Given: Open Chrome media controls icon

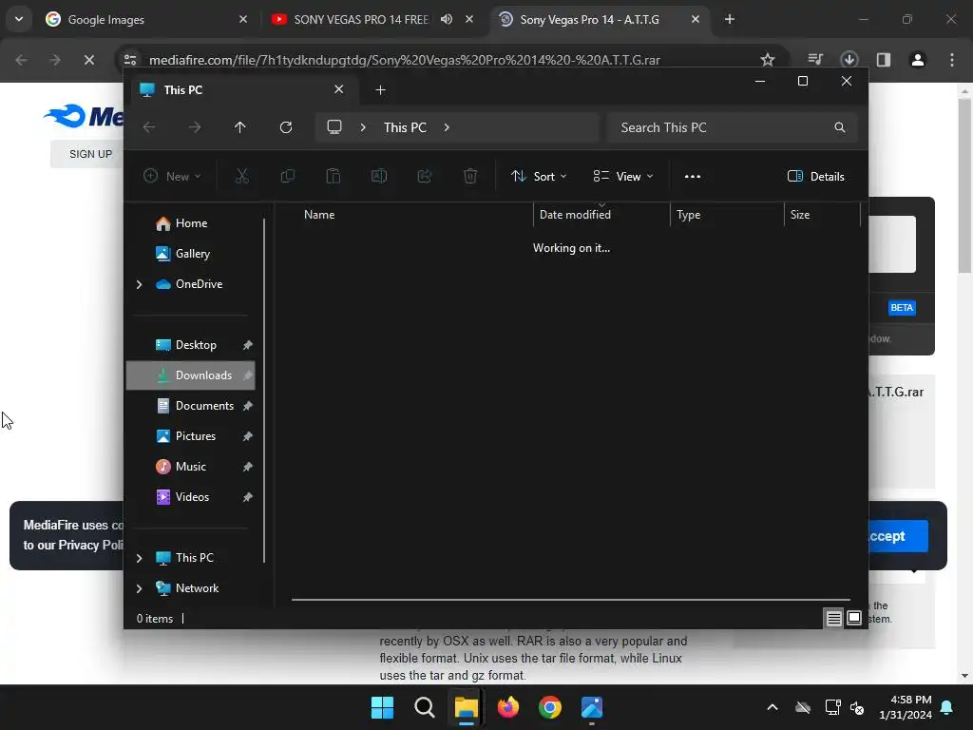Looking at the screenshot, I should coord(815,60).
